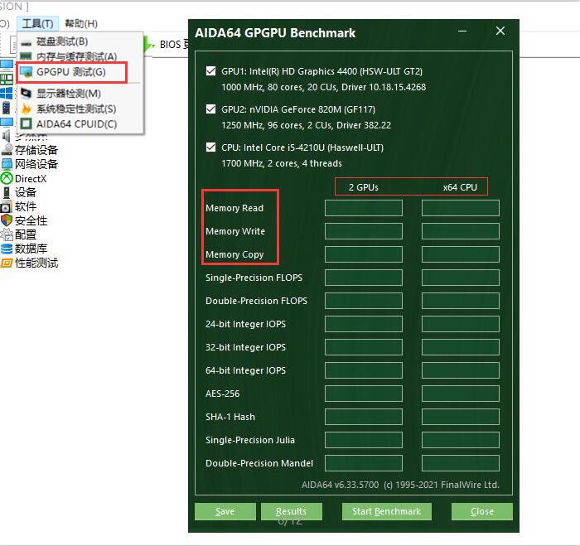Select 网络设备 in the sidebar tree

tap(36, 164)
